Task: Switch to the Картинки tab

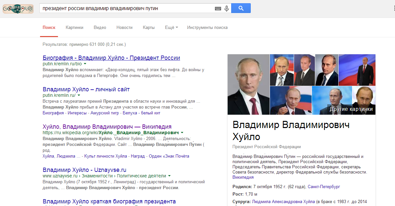Action: pyautogui.click(x=74, y=28)
